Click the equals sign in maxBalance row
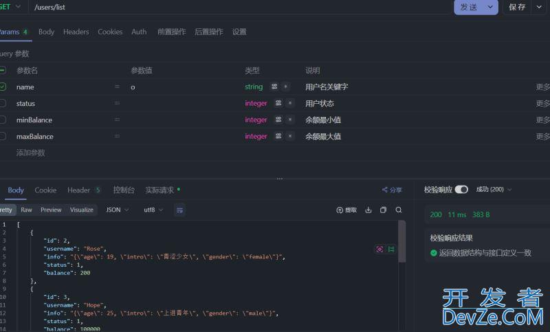Image resolution: width=550 pixels, height=332 pixels. pos(117,136)
